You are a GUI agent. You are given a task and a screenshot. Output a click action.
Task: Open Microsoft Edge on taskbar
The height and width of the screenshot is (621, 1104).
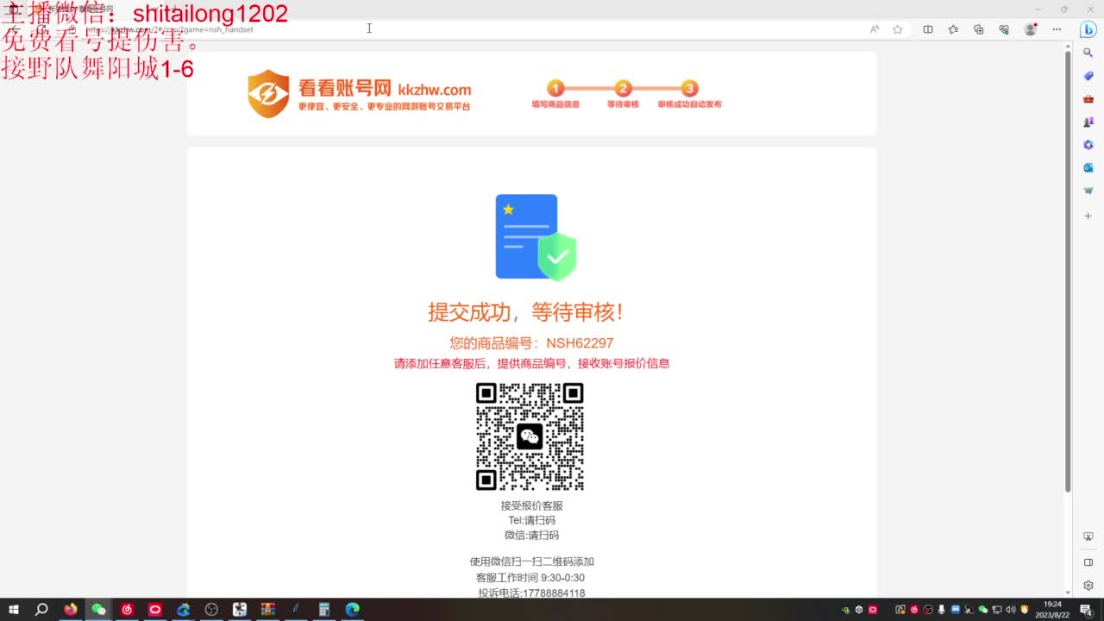pos(352,610)
